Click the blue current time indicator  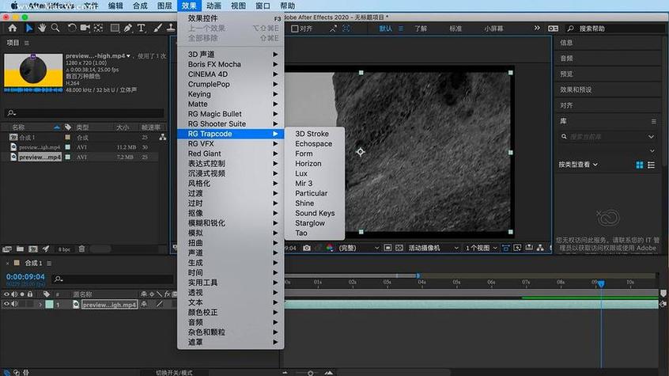[601, 283]
